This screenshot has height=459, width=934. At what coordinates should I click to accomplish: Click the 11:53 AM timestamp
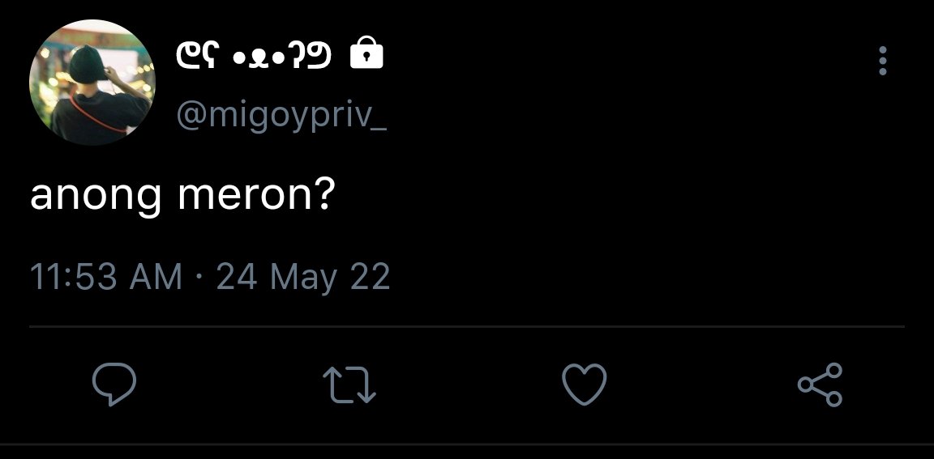pos(106,277)
